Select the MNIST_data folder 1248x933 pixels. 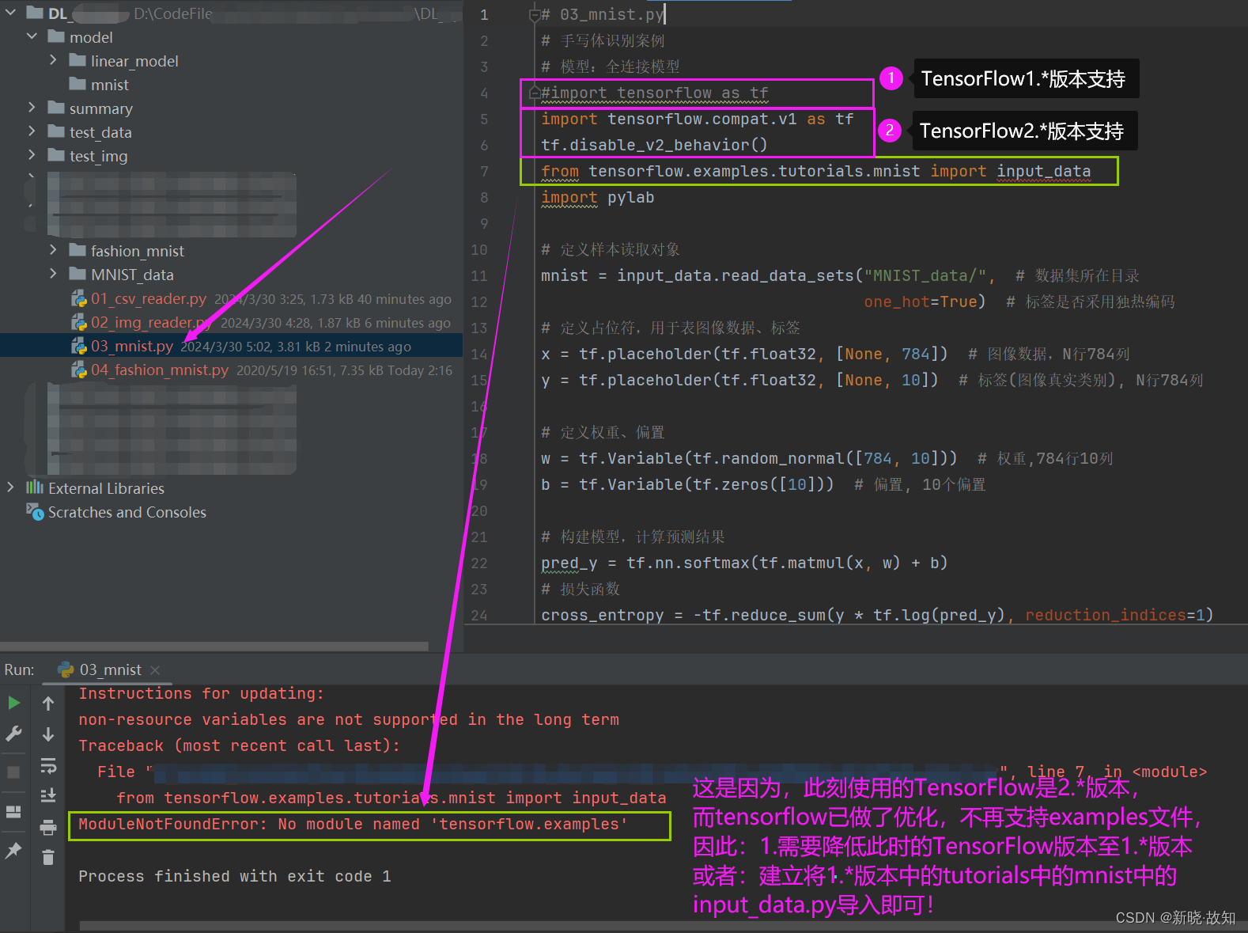(132, 275)
